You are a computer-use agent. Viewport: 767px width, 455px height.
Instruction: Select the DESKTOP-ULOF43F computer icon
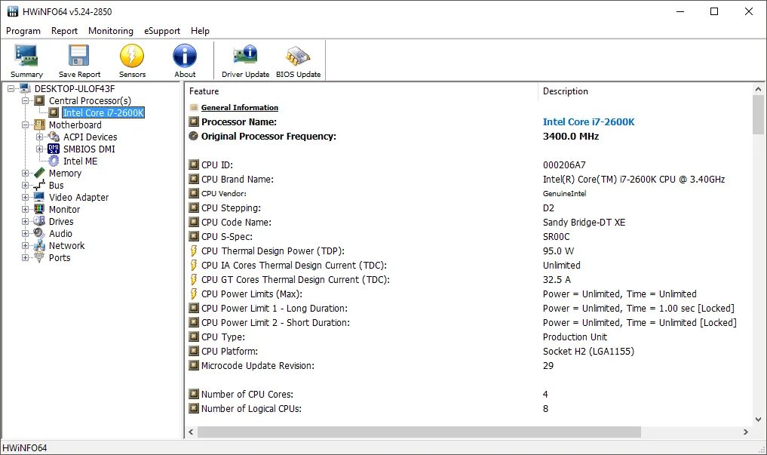click(26, 88)
